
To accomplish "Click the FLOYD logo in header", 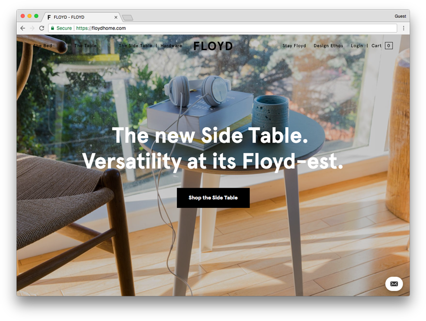I will (213, 46).
